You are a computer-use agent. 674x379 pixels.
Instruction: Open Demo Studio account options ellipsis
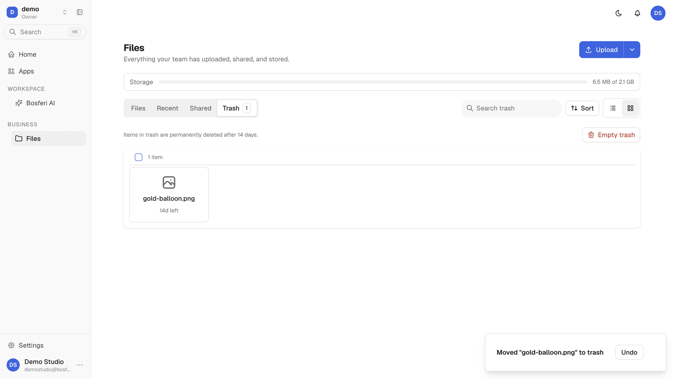coord(80,365)
